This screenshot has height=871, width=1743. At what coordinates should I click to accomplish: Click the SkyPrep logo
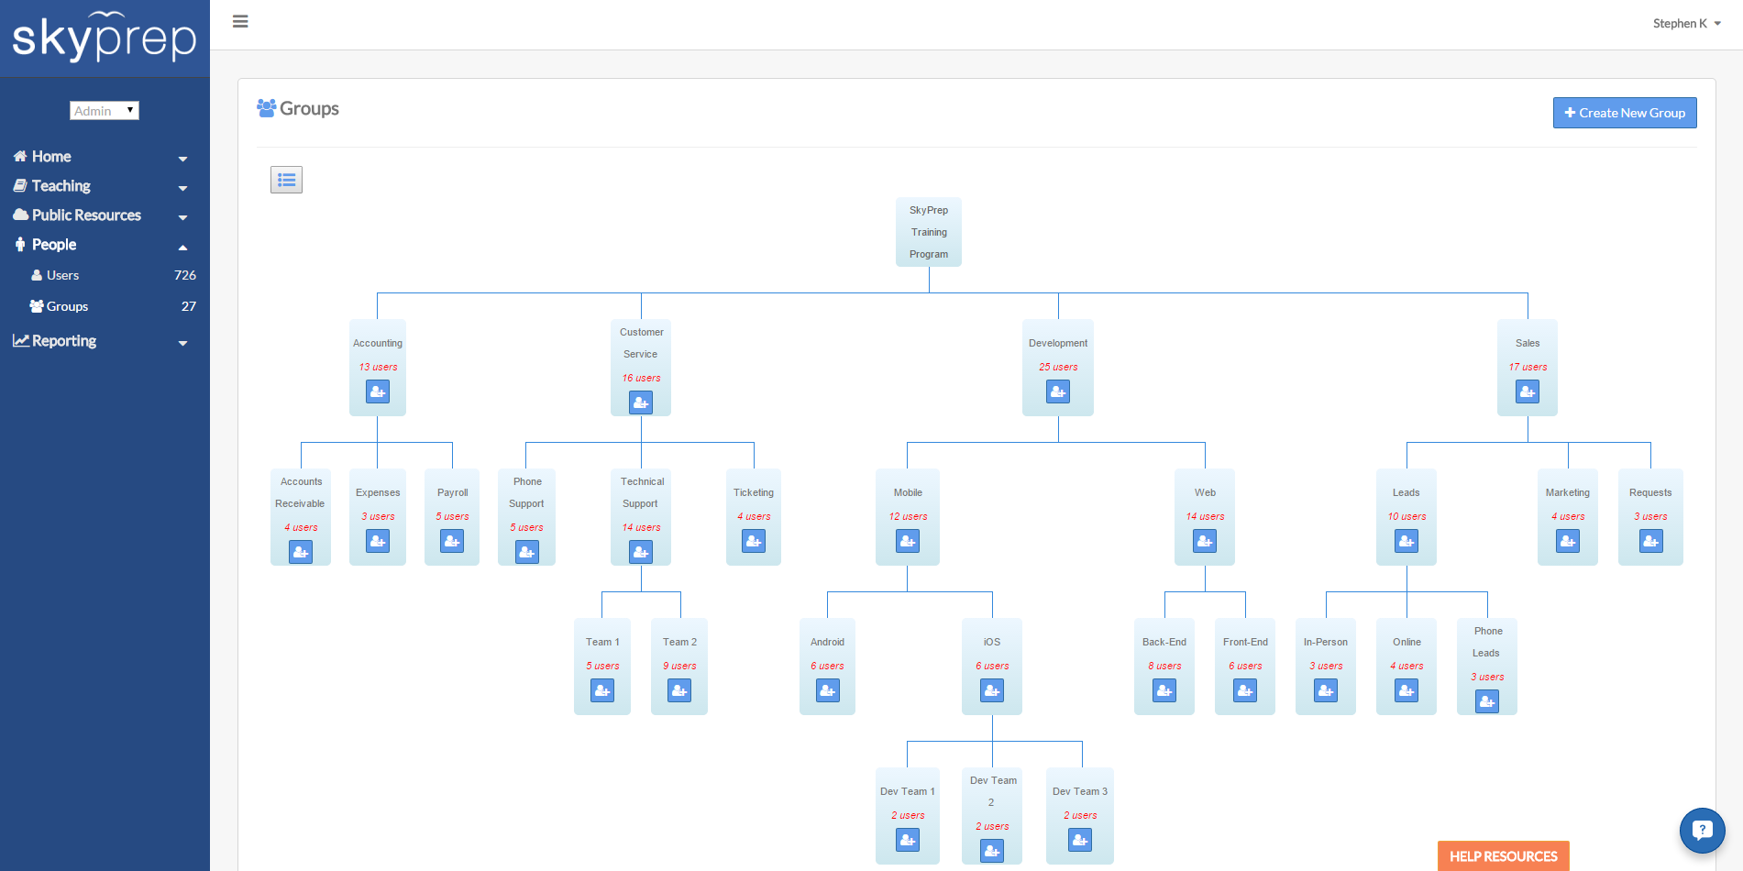point(105,38)
